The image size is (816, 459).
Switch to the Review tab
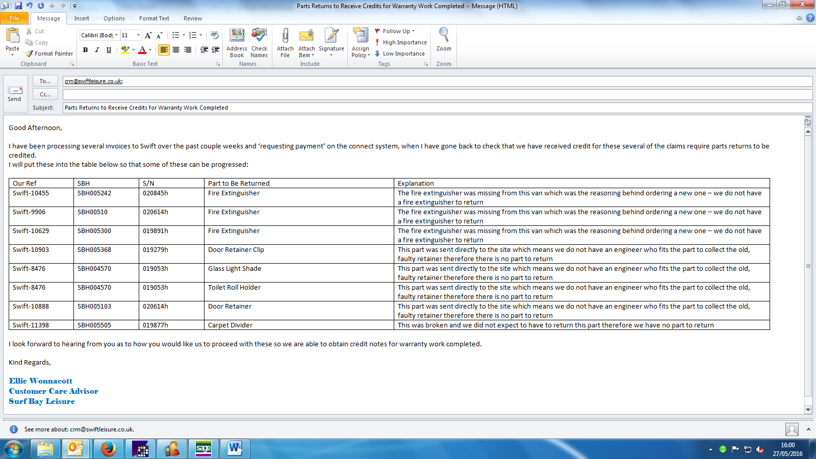[193, 18]
